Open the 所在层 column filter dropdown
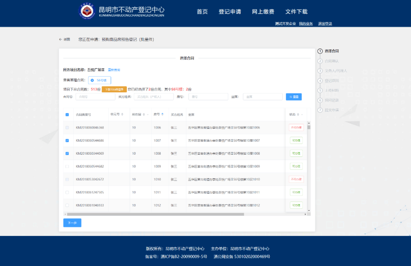 click(148, 115)
